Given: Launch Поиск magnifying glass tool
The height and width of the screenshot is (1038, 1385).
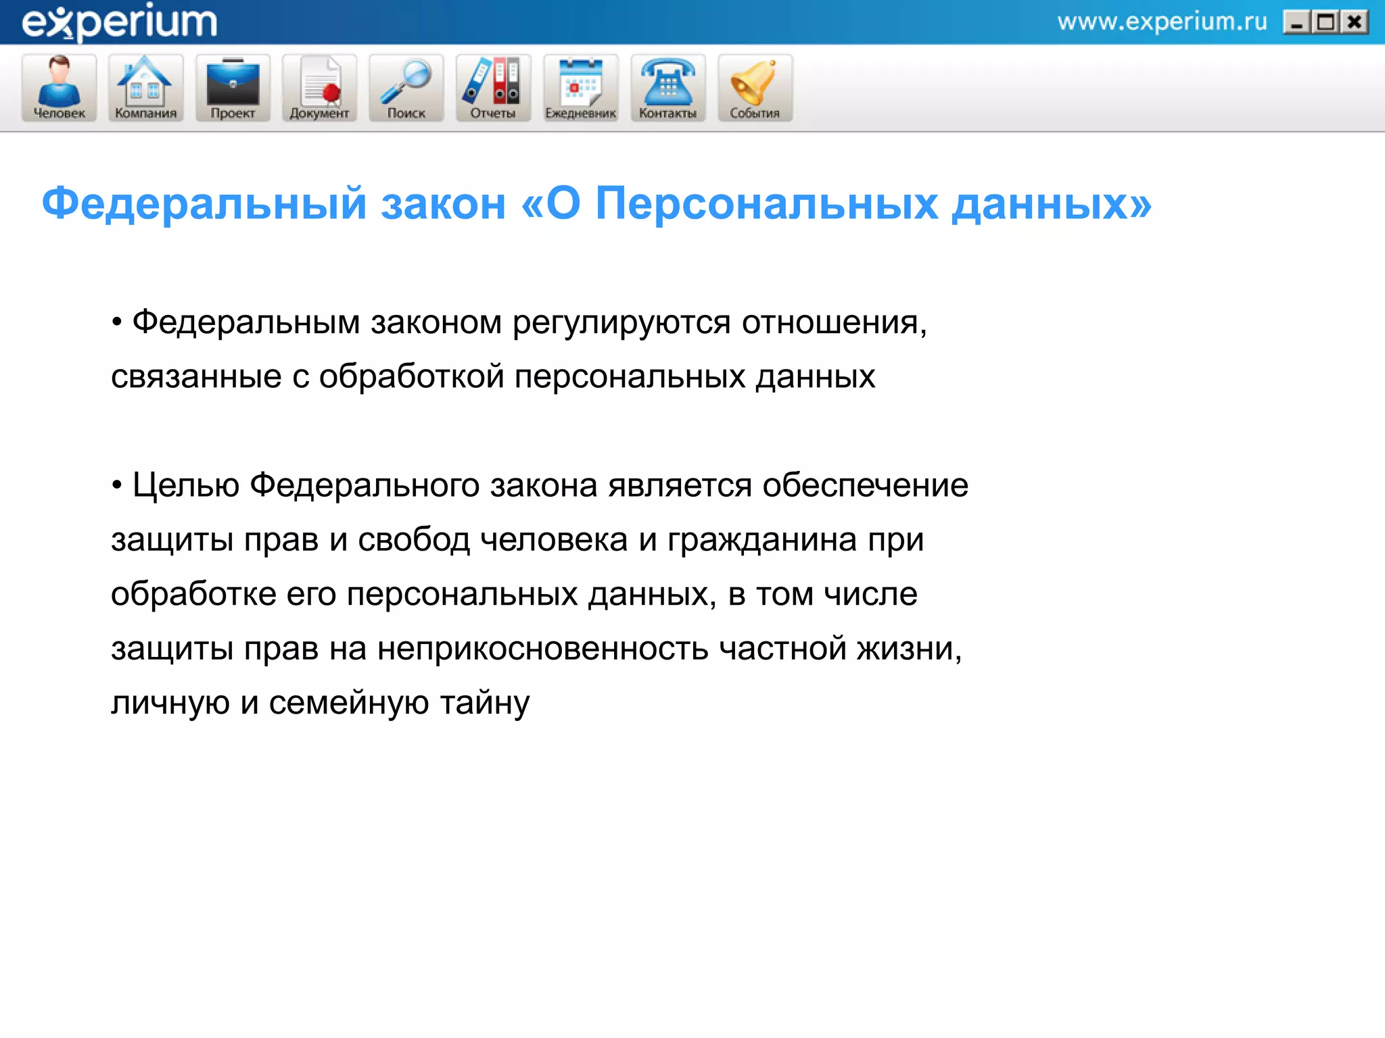Looking at the screenshot, I should pyautogui.click(x=406, y=82).
